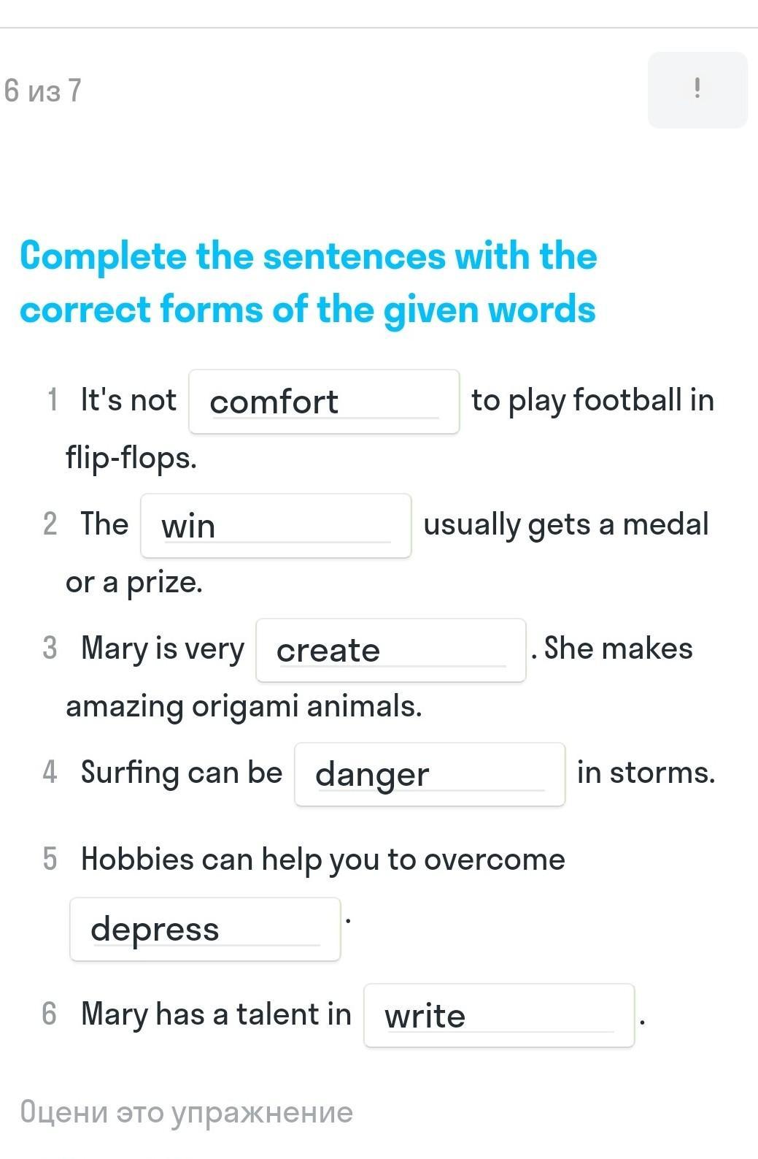The image size is (758, 1159).
Task: Click the 'write' input box
Action: click(x=499, y=1015)
